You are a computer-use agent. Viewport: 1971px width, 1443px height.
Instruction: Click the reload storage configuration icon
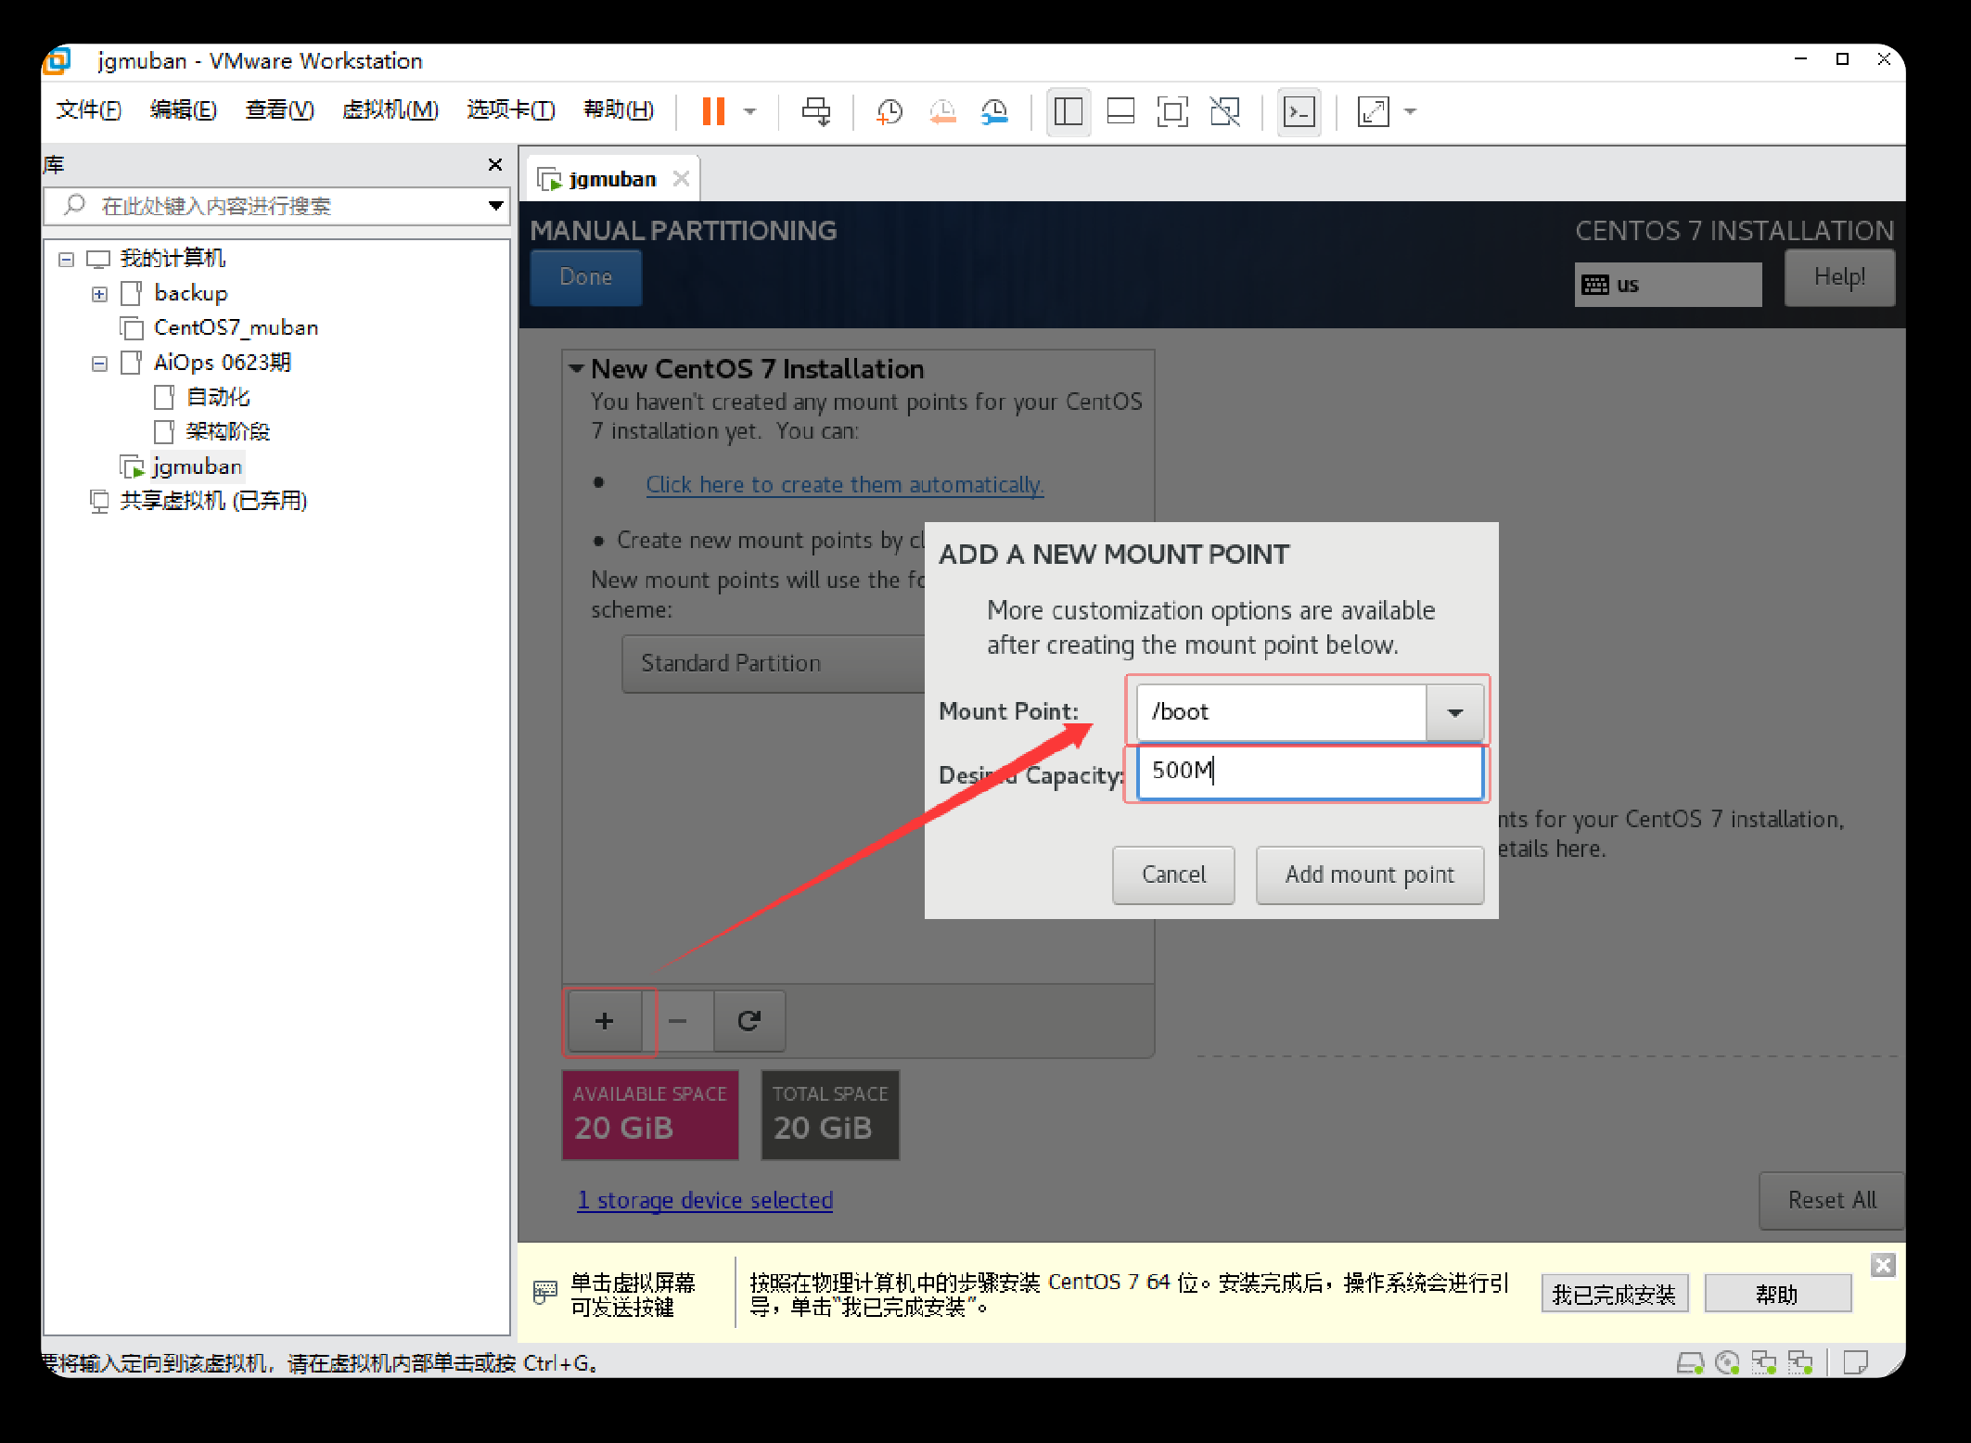click(x=749, y=1021)
